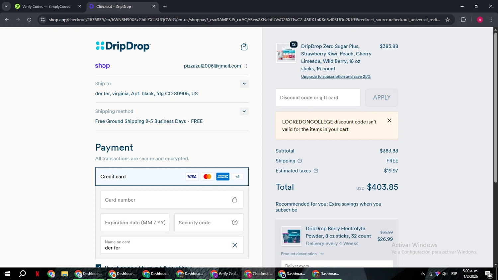Image resolution: width=498 pixels, height=280 pixels.
Task: Click the Shop logo
Action: tap(102, 66)
